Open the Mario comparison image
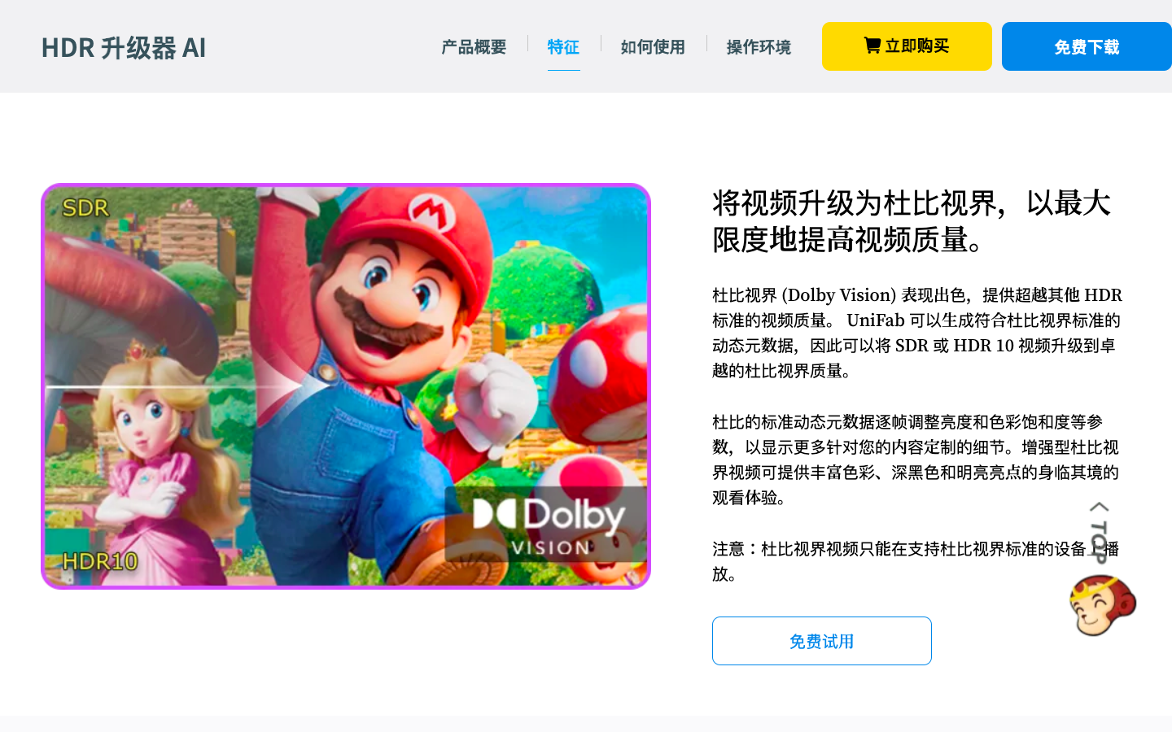1172x732 pixels. 346,386
